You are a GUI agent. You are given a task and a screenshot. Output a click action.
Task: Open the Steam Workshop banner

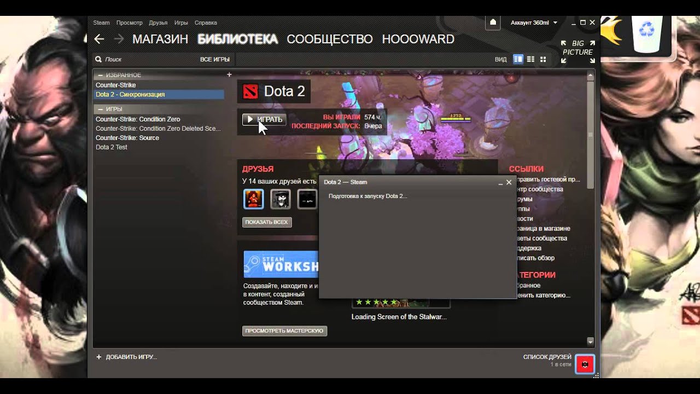coord(281,264)
